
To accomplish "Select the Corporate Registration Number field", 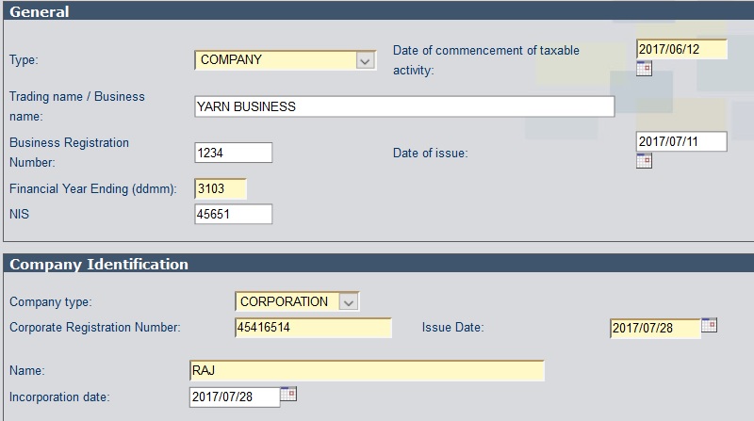I will pyautogui.click(x=313, y=328).
